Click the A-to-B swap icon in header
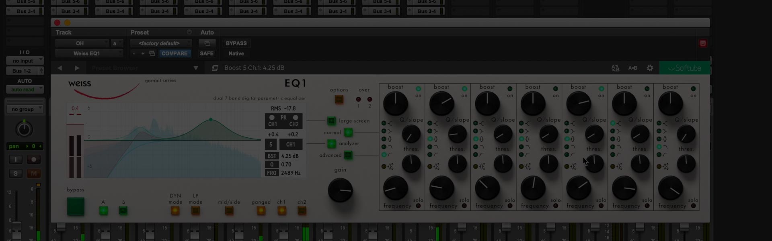772x241 pixels. click(x=615, y=68)
